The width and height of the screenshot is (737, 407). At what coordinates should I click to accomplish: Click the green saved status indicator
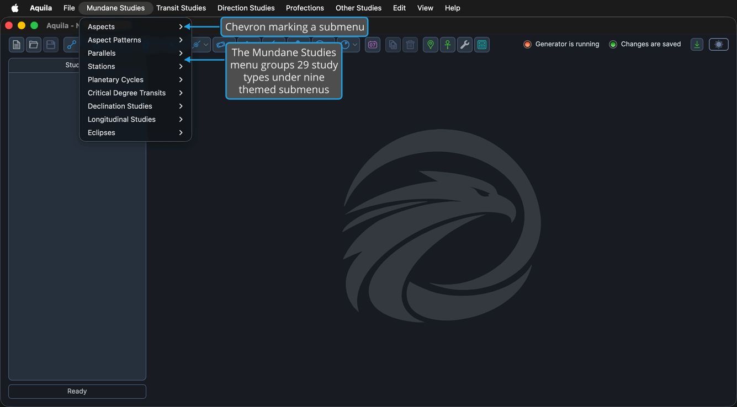coord(613,44)
